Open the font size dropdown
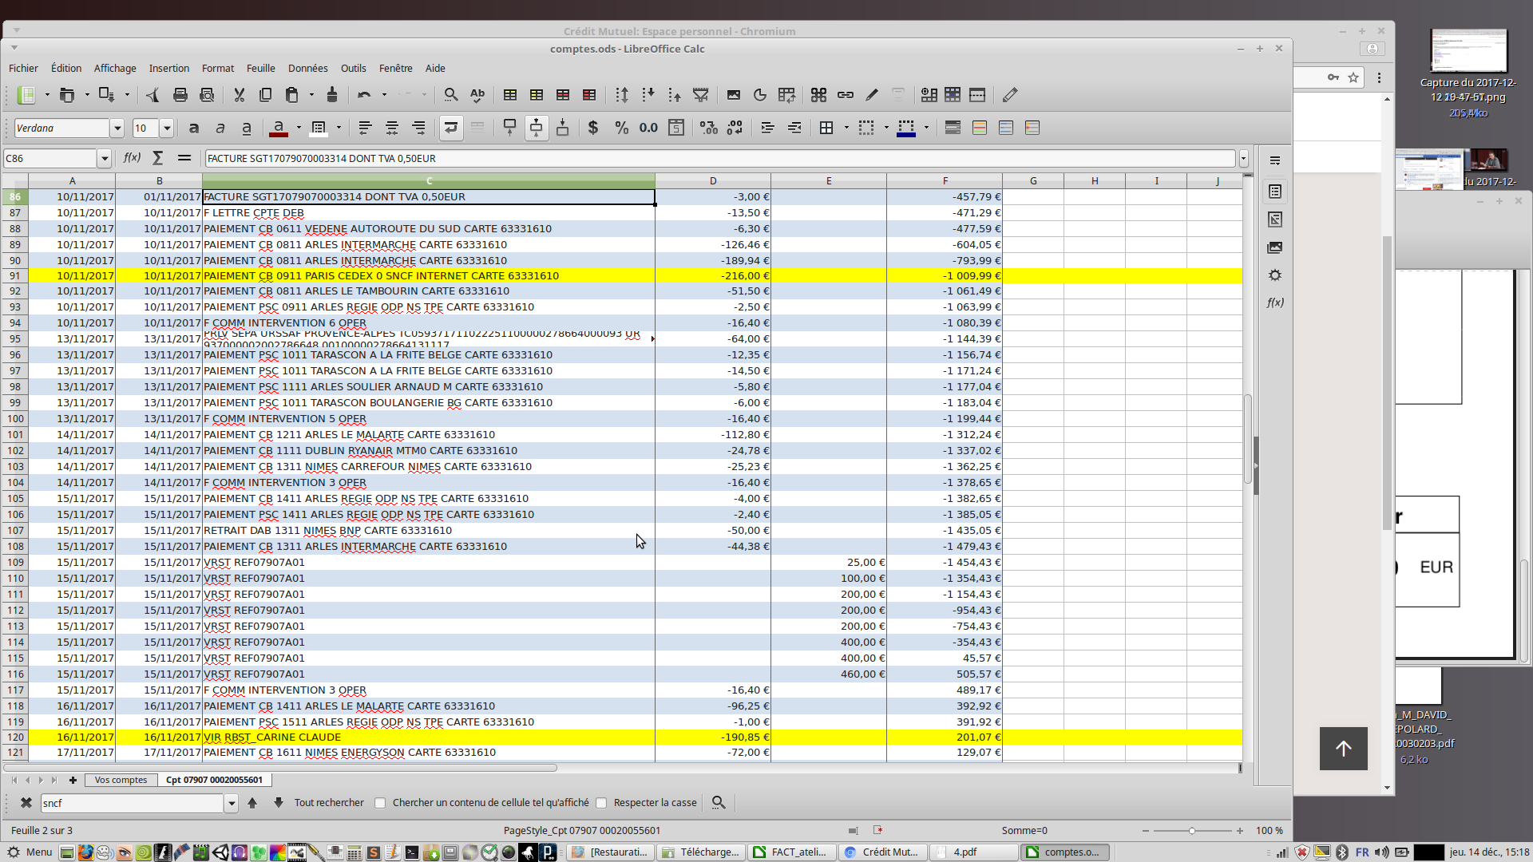 pos(167,128)
